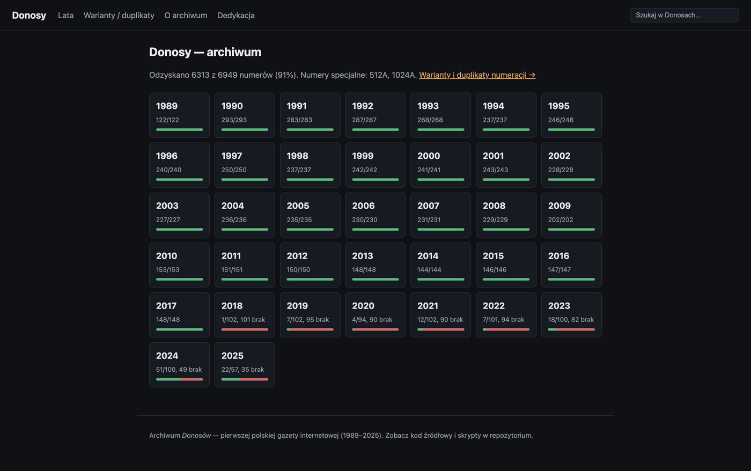The image size is (751, 471).
Task: Open the 1994 year card
Action: point(506,115)
